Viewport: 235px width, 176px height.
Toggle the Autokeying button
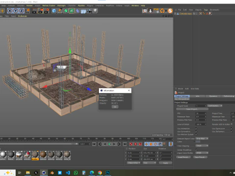[136, 144]
